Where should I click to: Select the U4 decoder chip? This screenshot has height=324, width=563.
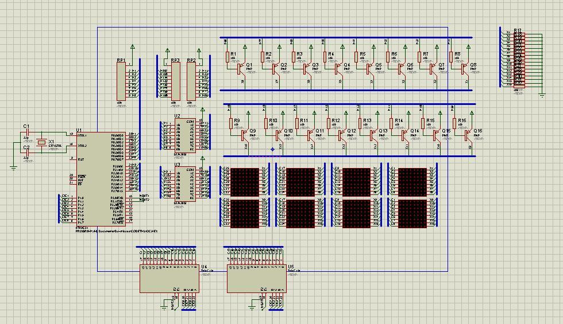coord(169,278)
